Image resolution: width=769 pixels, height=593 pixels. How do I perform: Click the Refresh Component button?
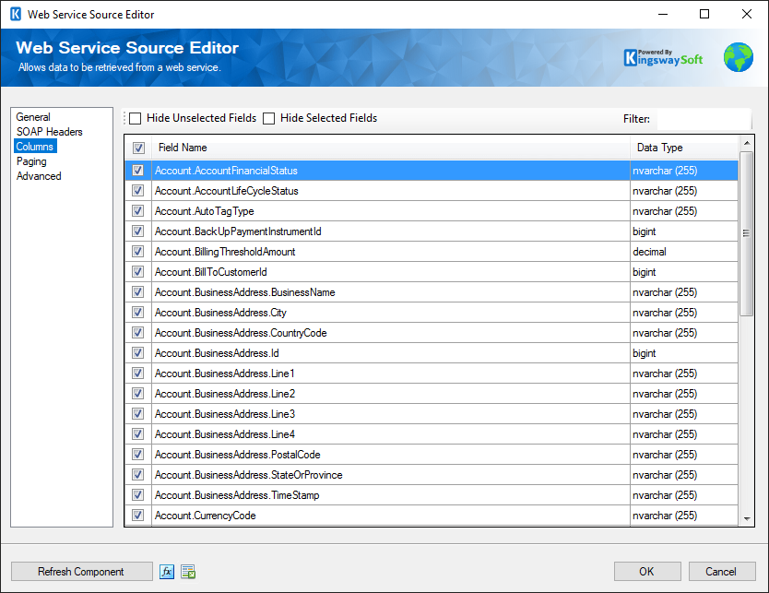pos(81,572)
